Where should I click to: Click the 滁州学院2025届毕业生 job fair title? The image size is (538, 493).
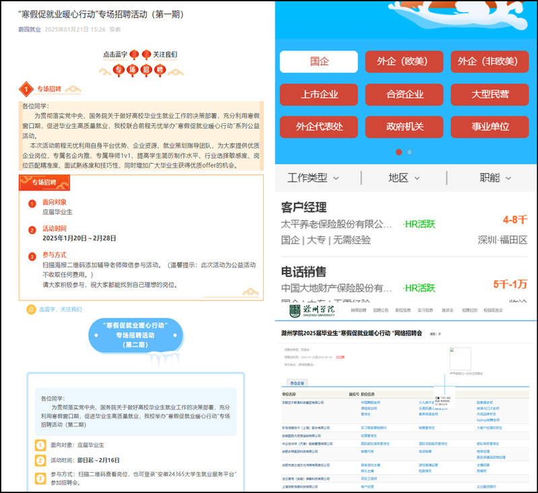click(351, 333)
